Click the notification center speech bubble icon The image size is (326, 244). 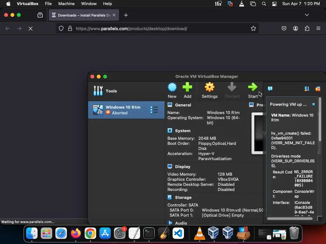pyautogui.click(x=270, y=89)
